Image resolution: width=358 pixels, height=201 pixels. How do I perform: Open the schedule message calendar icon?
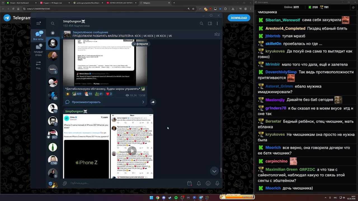189,183
